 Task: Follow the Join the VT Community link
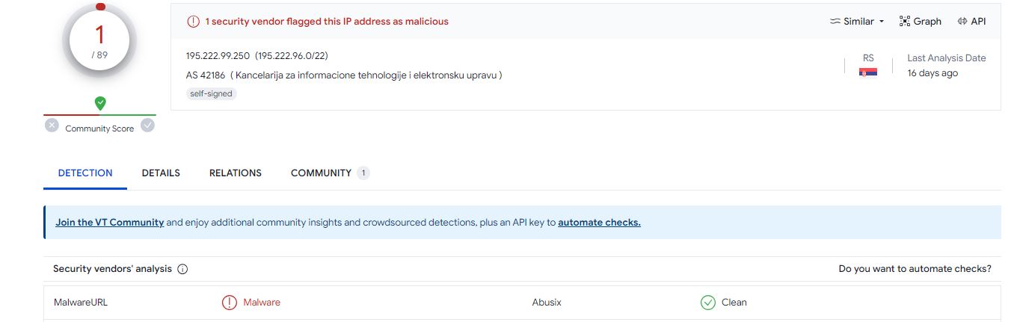pyautogui.click(x=109, y=223)
